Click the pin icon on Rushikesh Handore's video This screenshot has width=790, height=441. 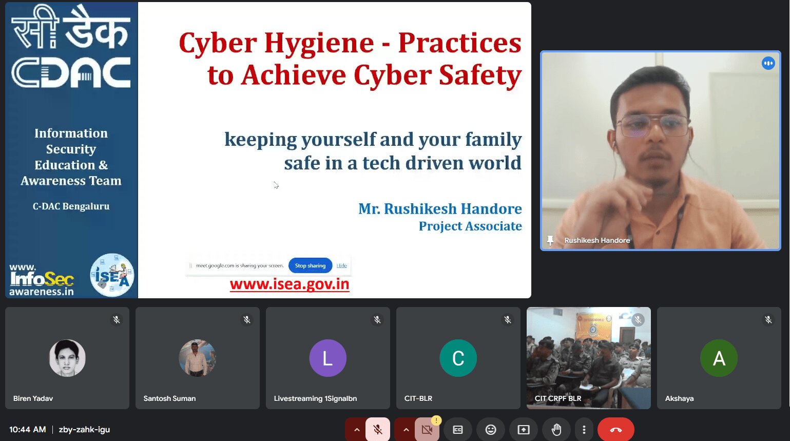(x=550, y=240)
